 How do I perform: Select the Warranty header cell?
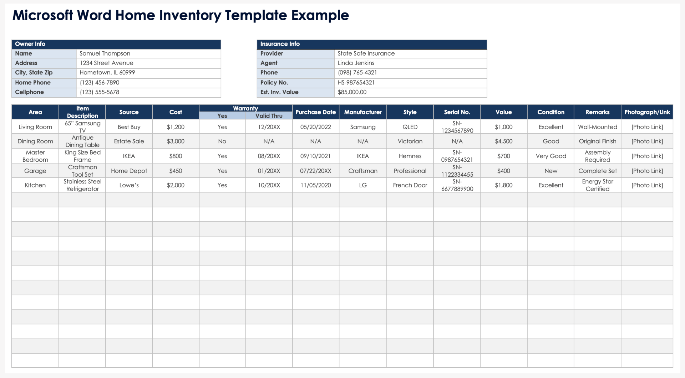(245, 108)
